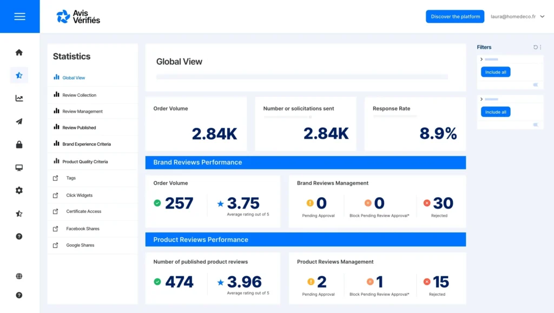Screen dimensions: 554x313
Task: Click the Discover the platform button
Action: pos(455,17)
